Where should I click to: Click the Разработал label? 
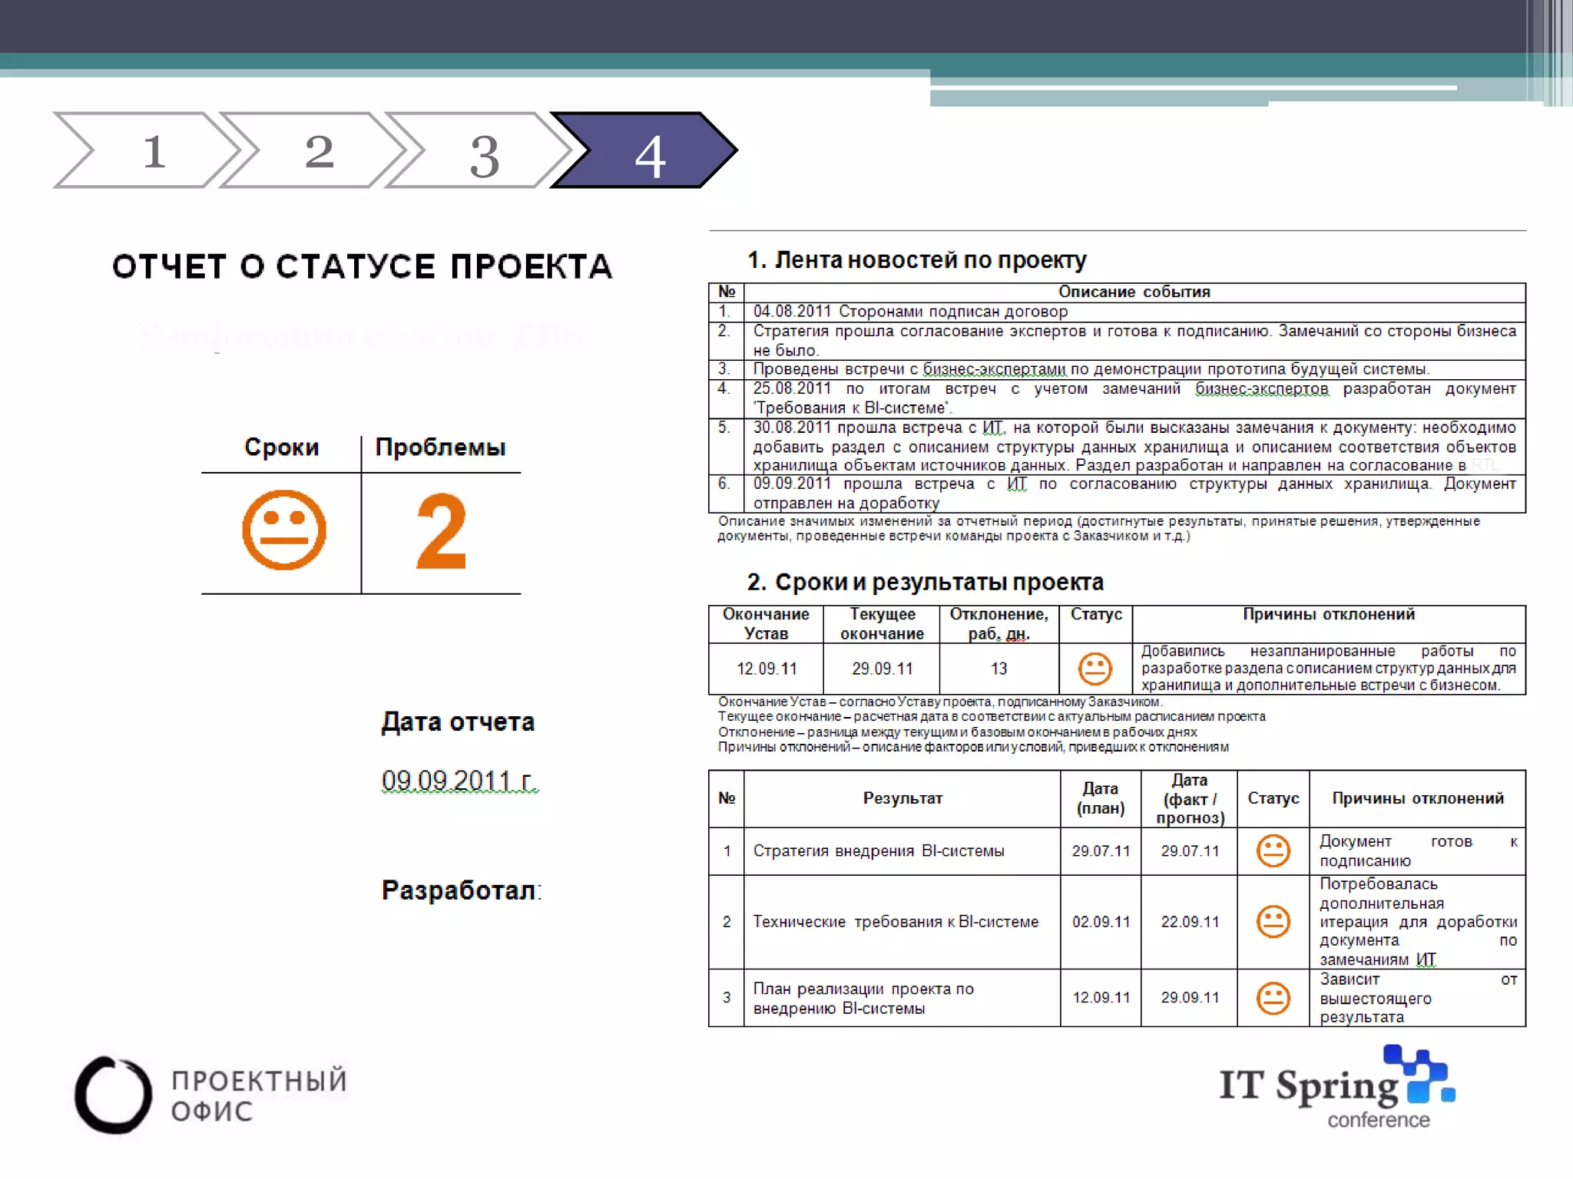click(461, 890)
